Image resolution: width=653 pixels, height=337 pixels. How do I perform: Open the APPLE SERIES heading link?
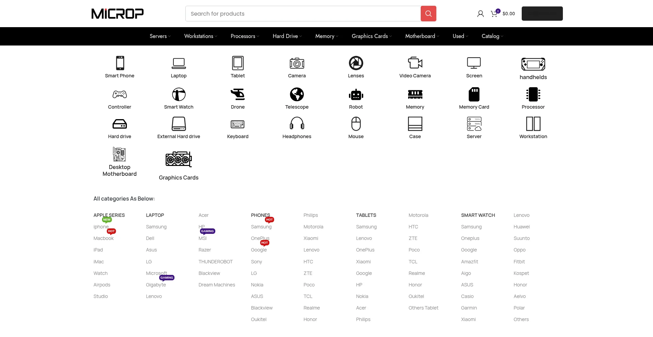click(109, 215)
